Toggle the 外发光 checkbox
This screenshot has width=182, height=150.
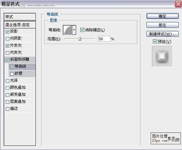click(7, 46)
